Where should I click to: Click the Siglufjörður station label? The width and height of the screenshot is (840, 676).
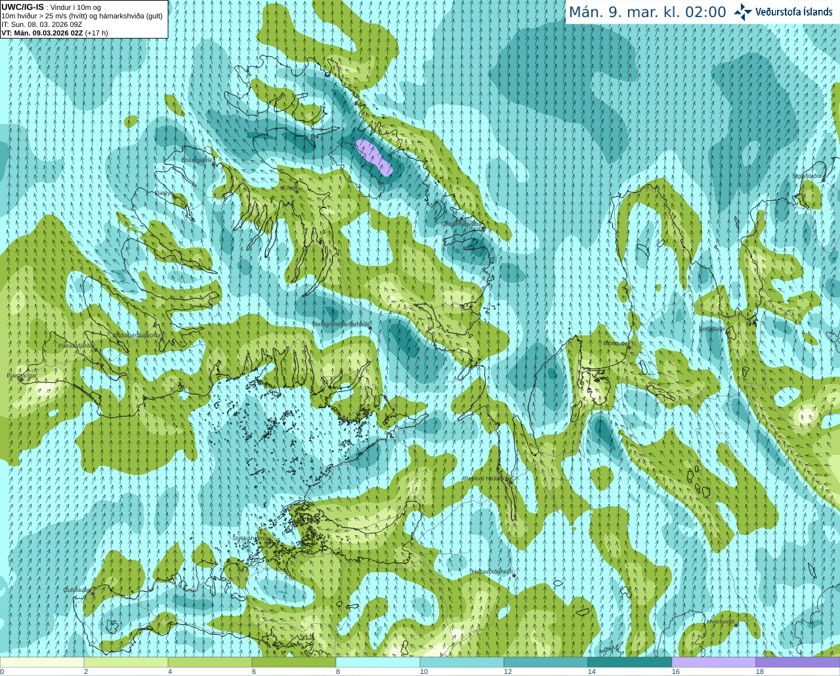point(807,176)
